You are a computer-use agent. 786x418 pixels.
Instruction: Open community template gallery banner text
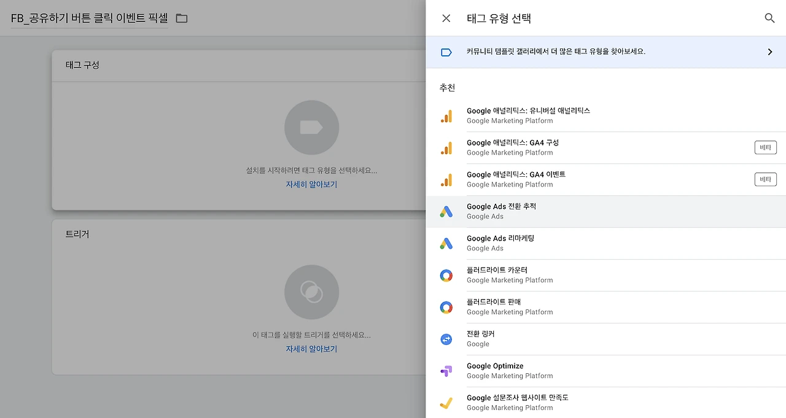click(556, 52)
